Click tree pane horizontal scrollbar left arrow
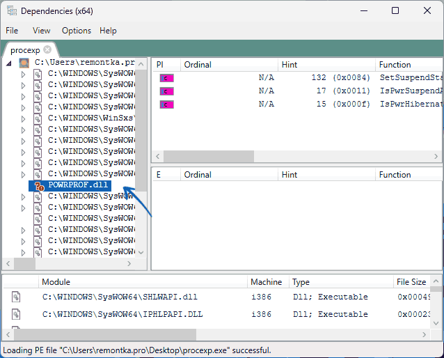Viewport: 444px width, 358px height. (x=8, y=263)
